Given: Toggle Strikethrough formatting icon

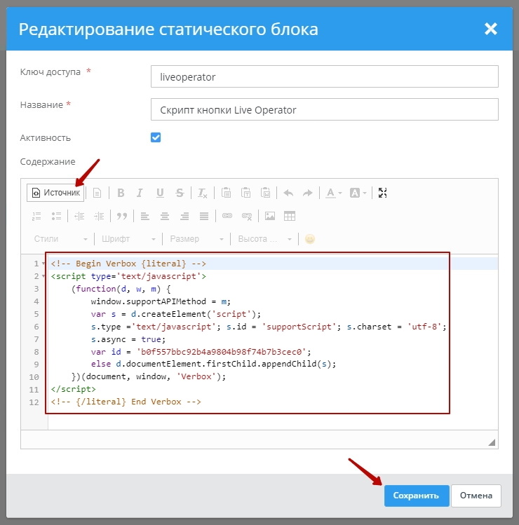Looking at the screenshot, I should pos(180,193).
